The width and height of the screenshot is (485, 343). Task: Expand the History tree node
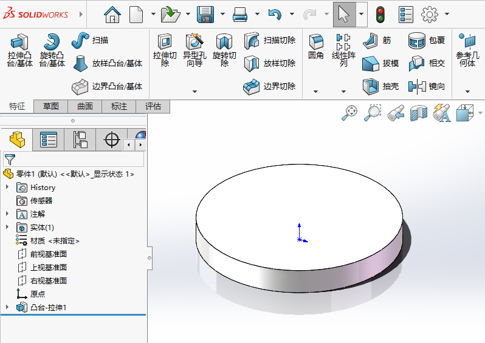point(7,188)
